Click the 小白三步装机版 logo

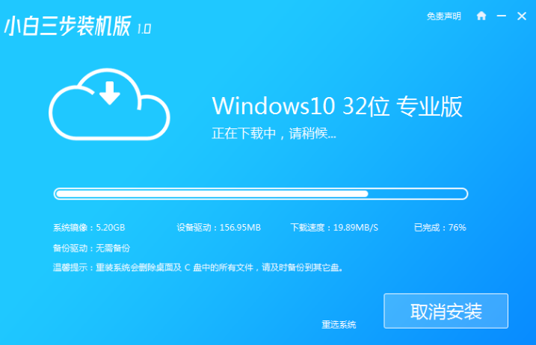[67, 28]
